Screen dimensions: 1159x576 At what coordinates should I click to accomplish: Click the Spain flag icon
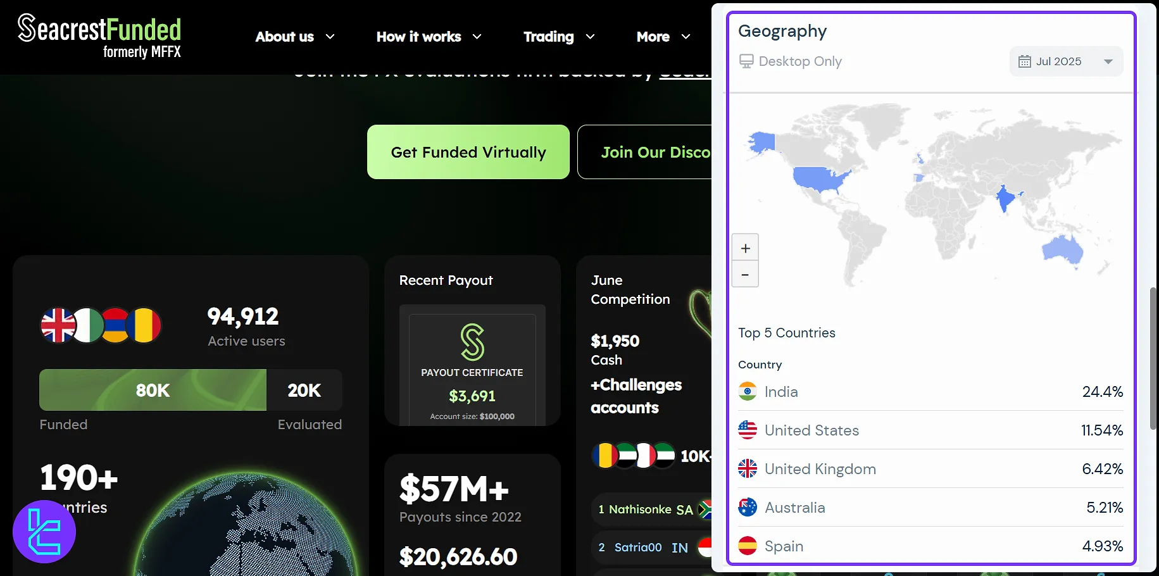pos(748,546)
